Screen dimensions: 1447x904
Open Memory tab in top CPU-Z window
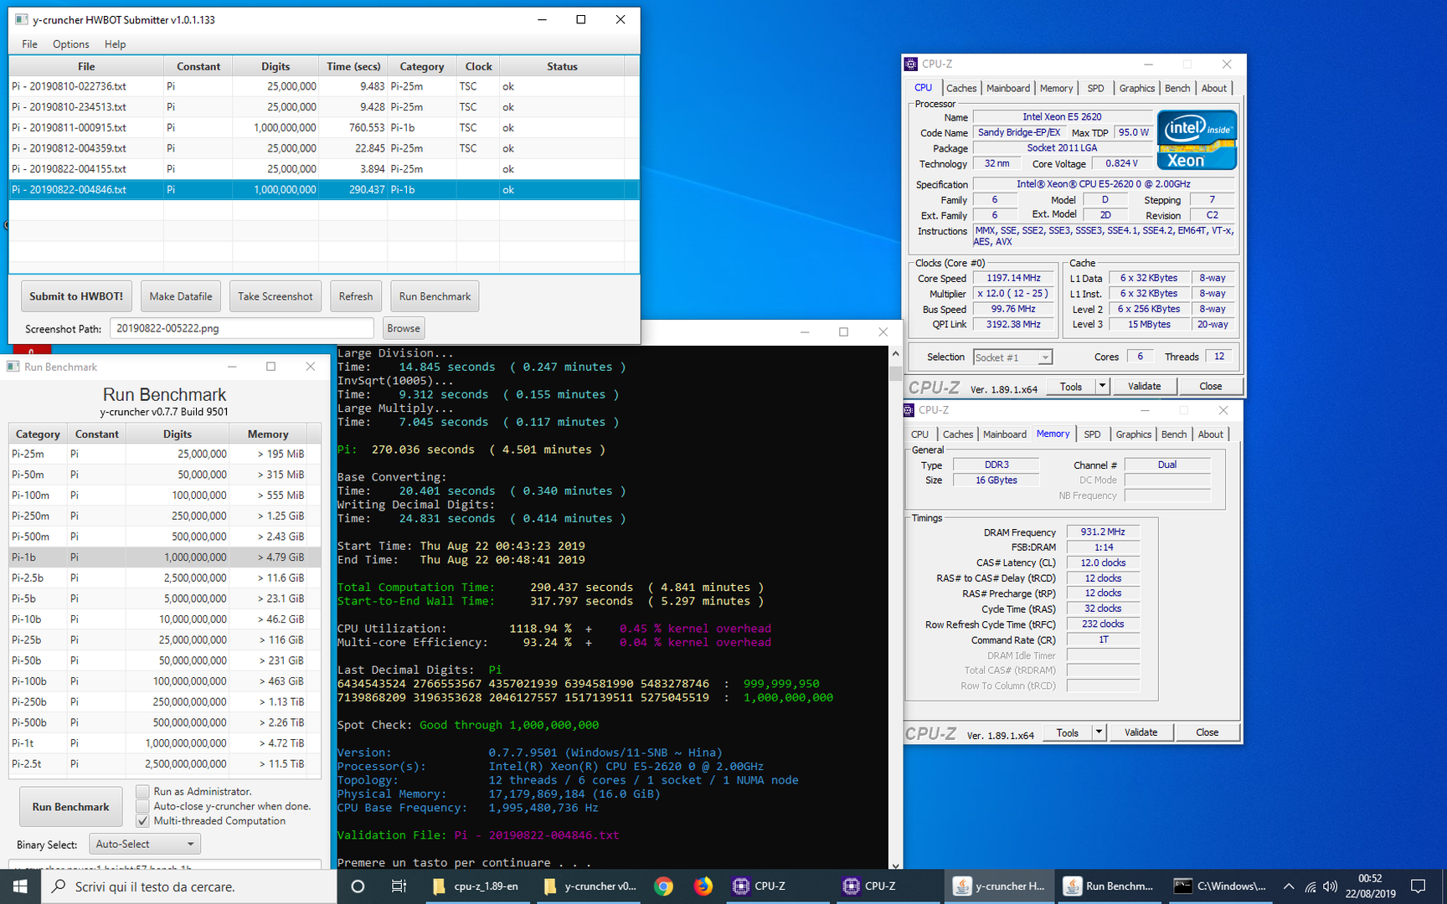click(x=1056, y=88)
